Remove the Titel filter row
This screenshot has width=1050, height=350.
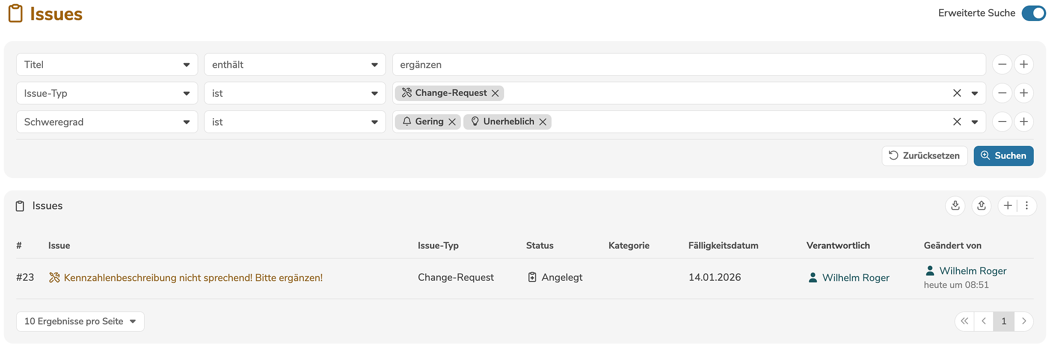1002,65
